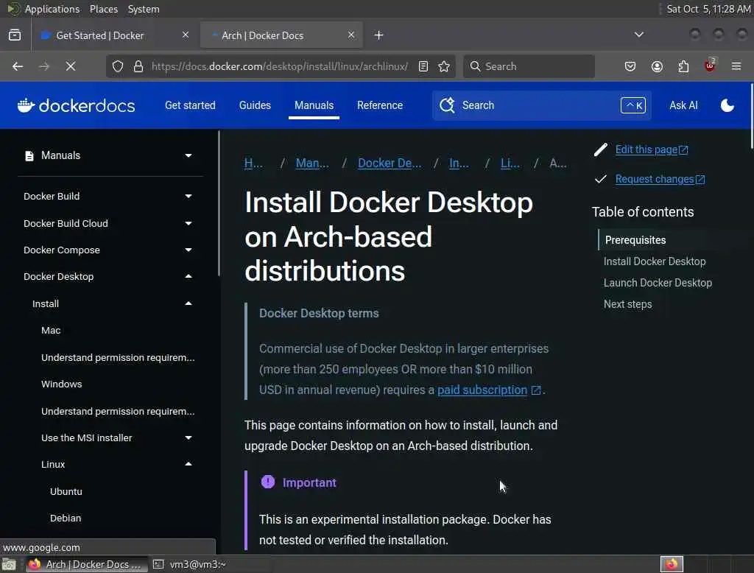
Task: Open new tab with plus button
Action: click(378, 35)
